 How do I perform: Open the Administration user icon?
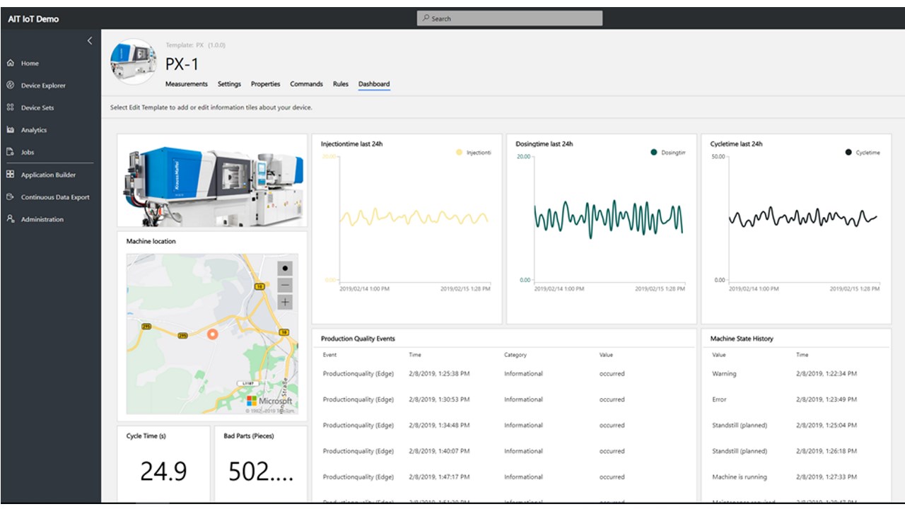pos(11,219)
